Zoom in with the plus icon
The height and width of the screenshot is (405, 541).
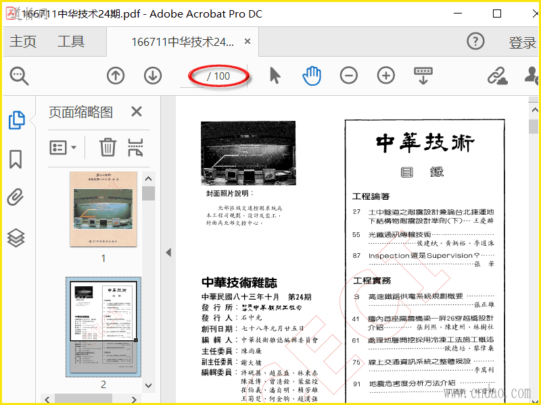click(x=385, y=76)
